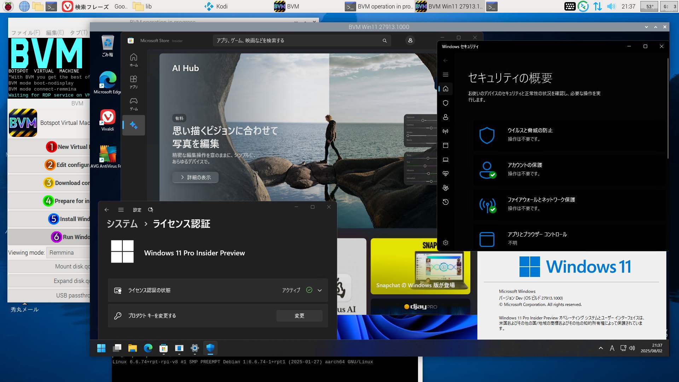
Task: Open 編集(E) menu in terminal window
Action: [55, 33]
